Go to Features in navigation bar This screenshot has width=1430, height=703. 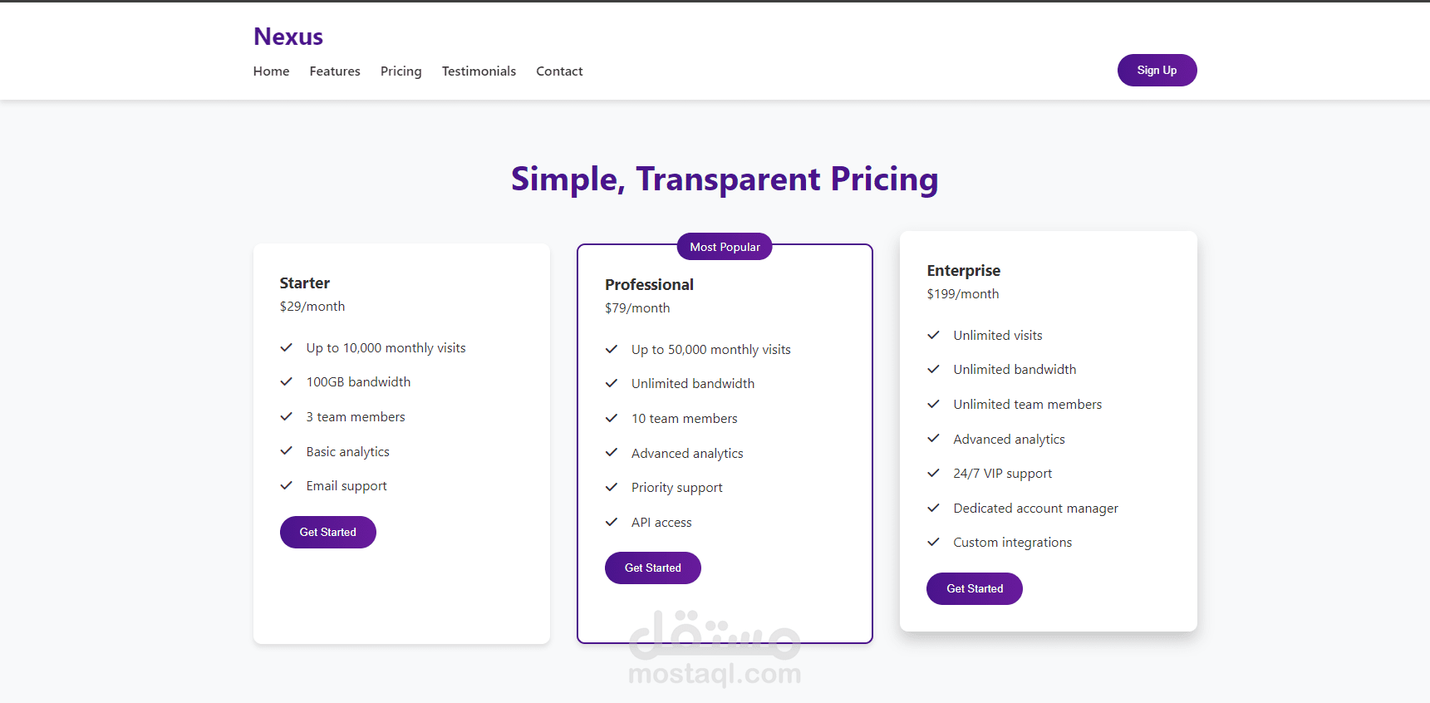[x=335, y=71]
